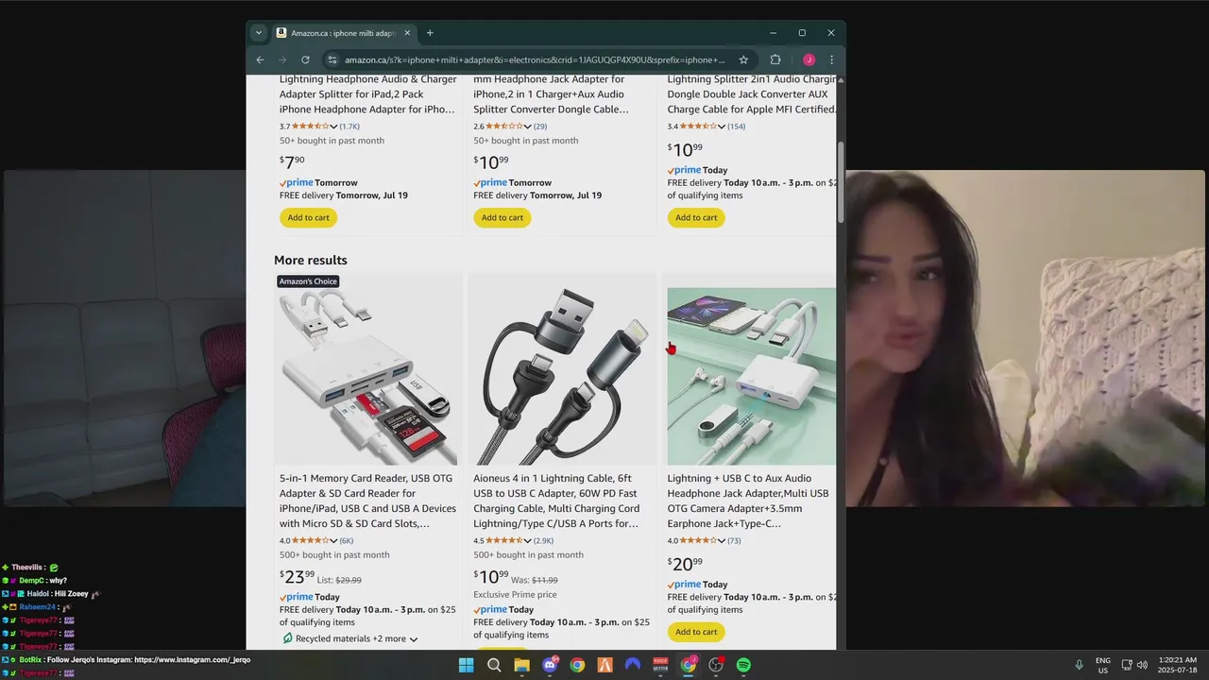Open the NordVPN taskbar icon
The height and width of the screenshot is (680, 1209).
(633, 665)
